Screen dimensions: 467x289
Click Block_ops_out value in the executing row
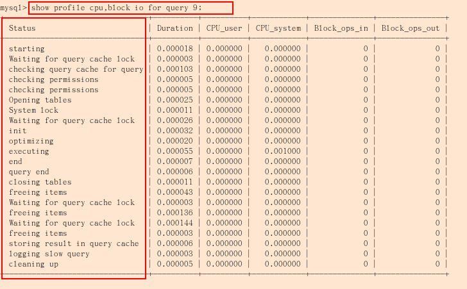[x=437, y=151]
